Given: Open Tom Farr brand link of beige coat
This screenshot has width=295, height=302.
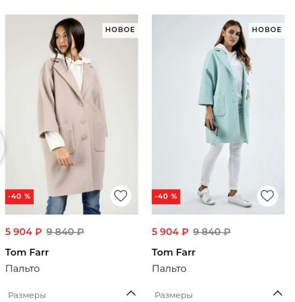Looking at the screenshot, I should 27,252.
